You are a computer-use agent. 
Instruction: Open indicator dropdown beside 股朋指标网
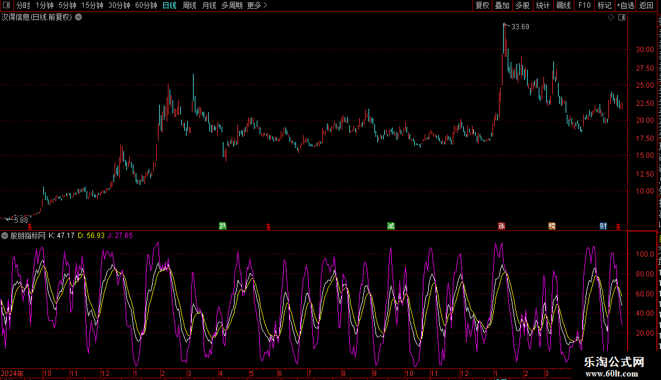[x=5, y=236]
